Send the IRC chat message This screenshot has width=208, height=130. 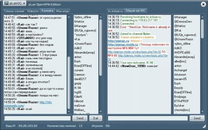coord(197,118)
